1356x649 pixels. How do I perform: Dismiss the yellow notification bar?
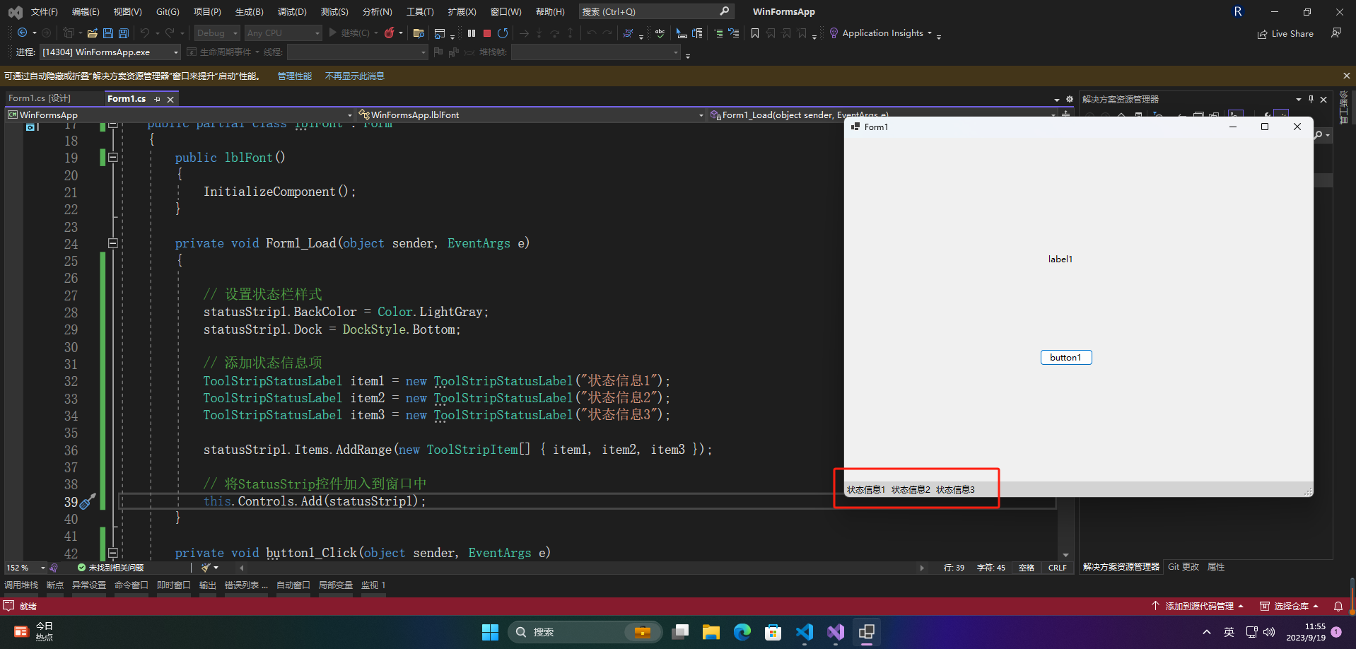[x=1346, y=76]
